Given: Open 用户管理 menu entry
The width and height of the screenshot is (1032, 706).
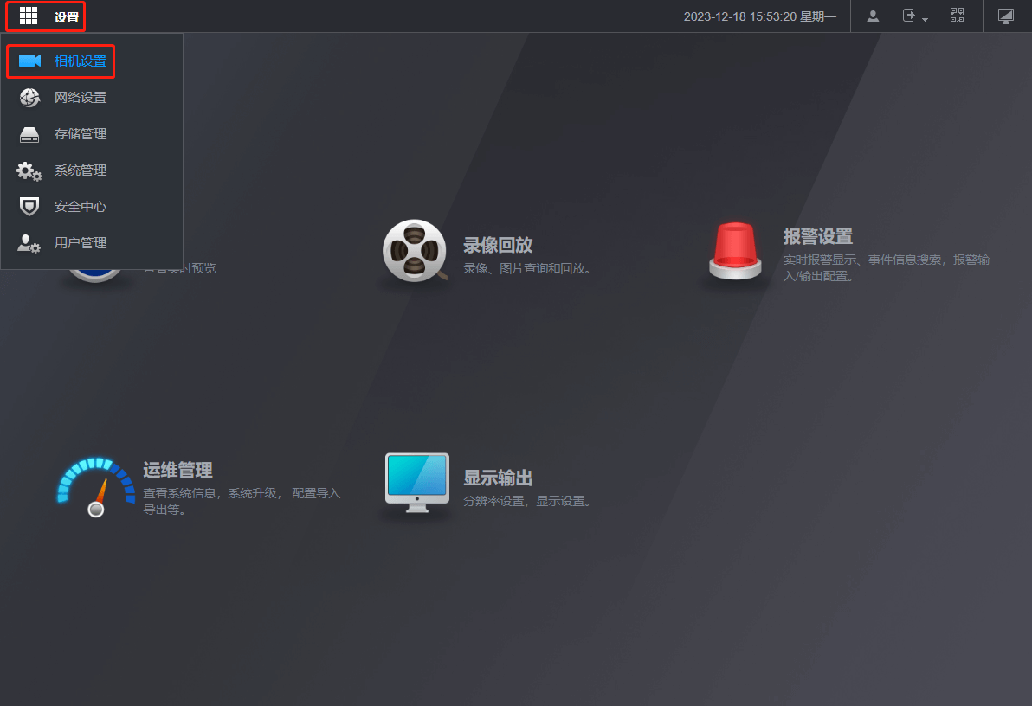Looking at the screenshot, I should 81,243.
